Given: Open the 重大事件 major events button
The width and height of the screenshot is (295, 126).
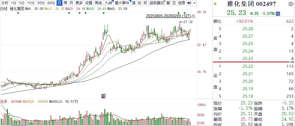Looking at the screenshot, I should (122, 3).
